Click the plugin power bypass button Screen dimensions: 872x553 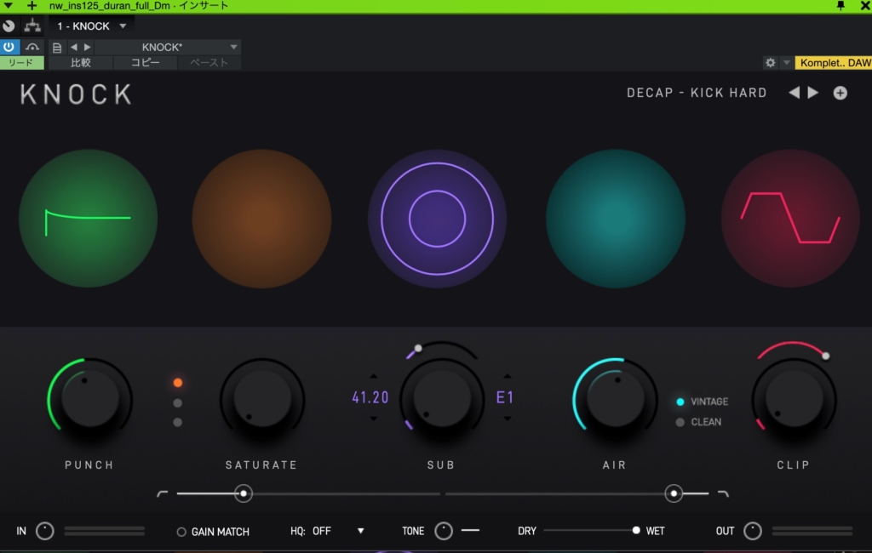pos(10,47)
